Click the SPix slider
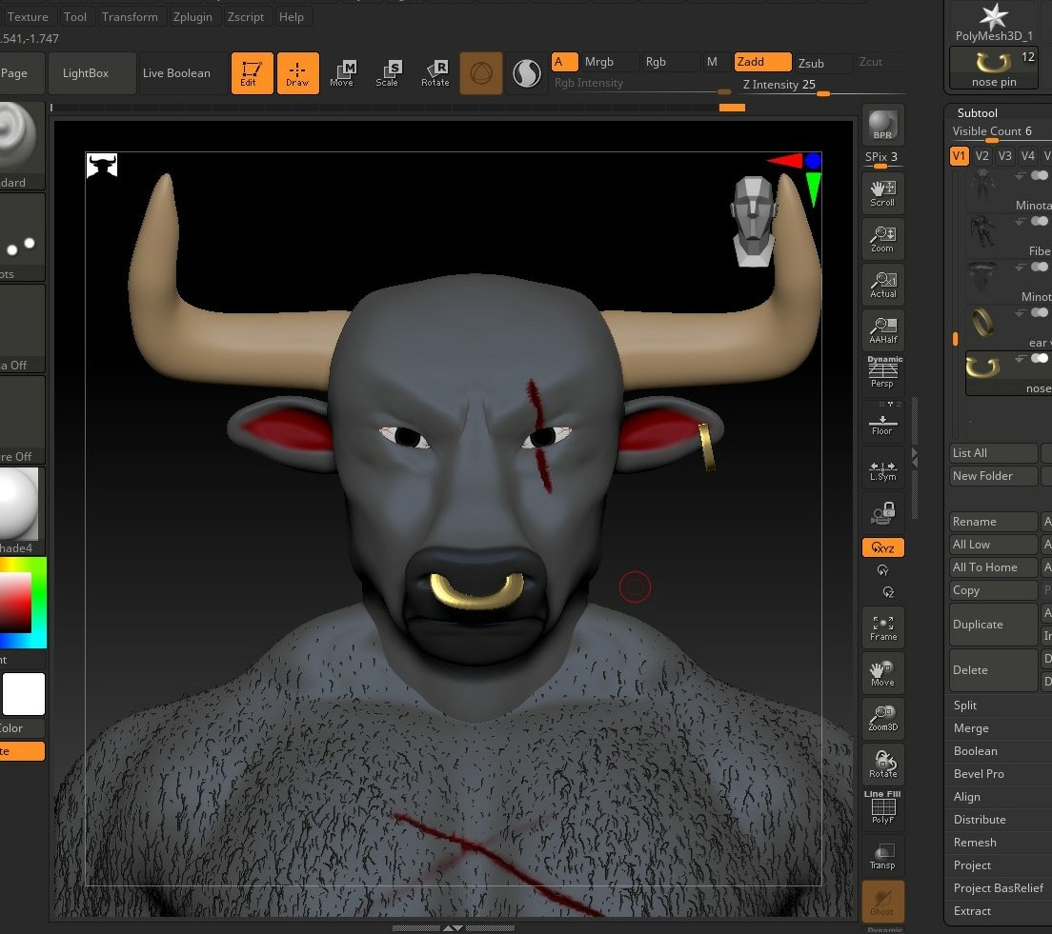Viewport: 1052px width, 934px height. tap(880, 158)
